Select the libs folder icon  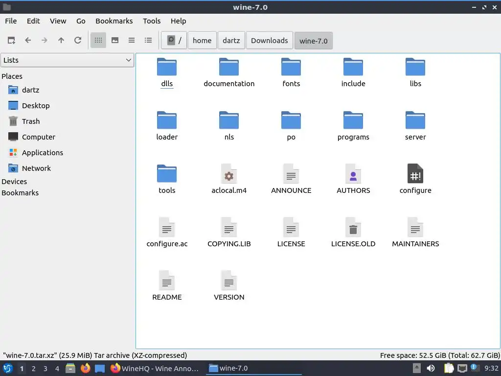tap(415, 67)
